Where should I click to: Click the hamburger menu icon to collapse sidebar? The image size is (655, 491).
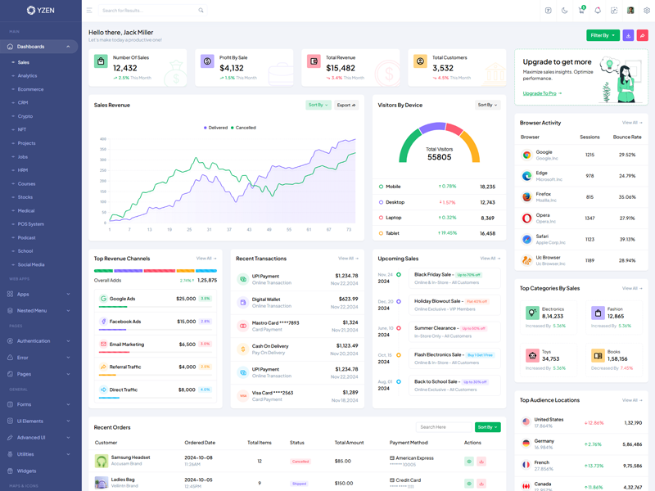89,11
